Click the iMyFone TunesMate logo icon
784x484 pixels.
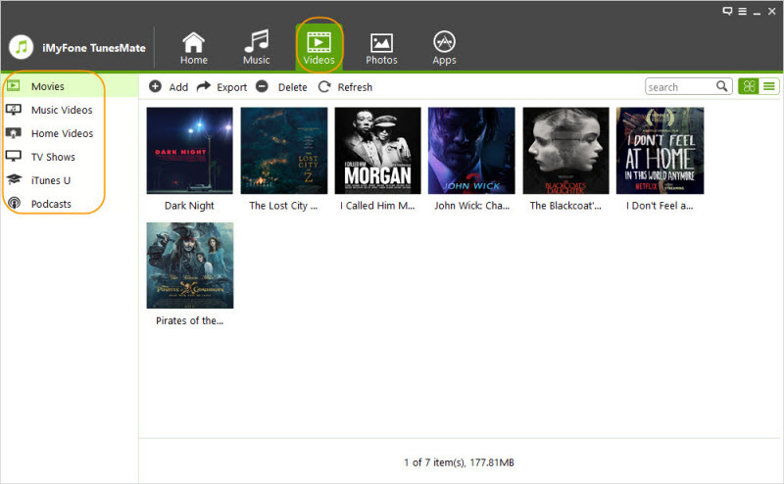pyautogui.click(x=21, y=47)
